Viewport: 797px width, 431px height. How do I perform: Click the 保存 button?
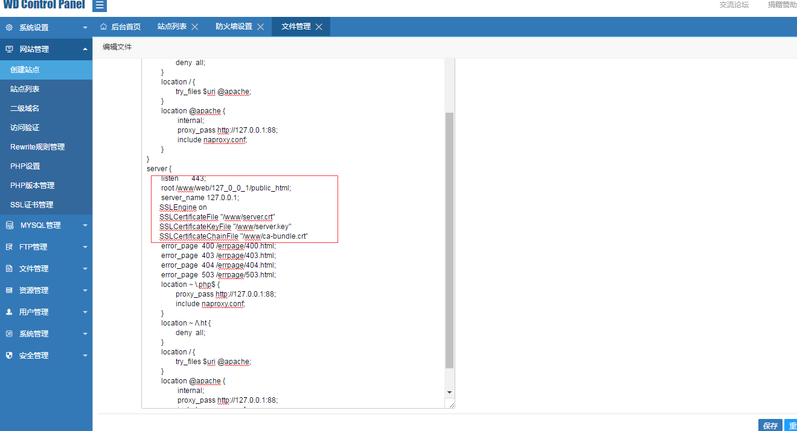[770, 426]
